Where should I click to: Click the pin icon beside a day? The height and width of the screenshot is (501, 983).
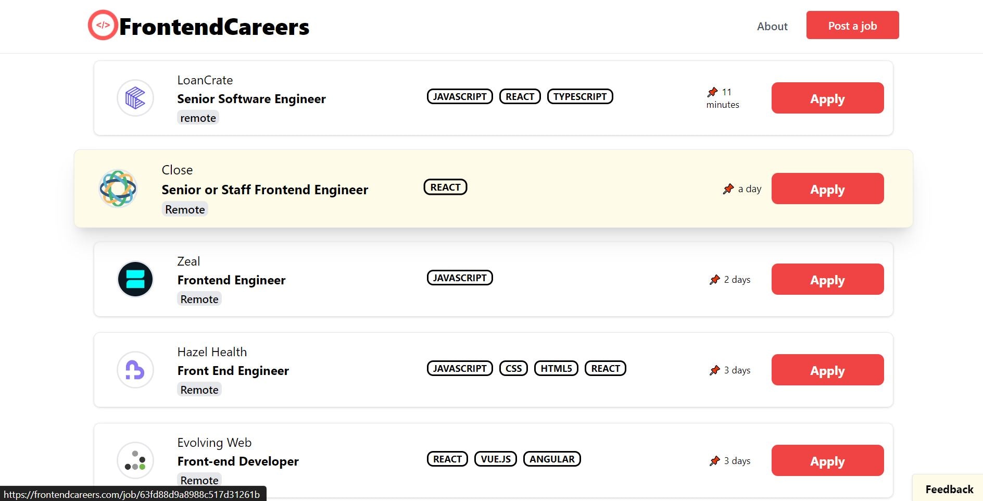[728, 189]
